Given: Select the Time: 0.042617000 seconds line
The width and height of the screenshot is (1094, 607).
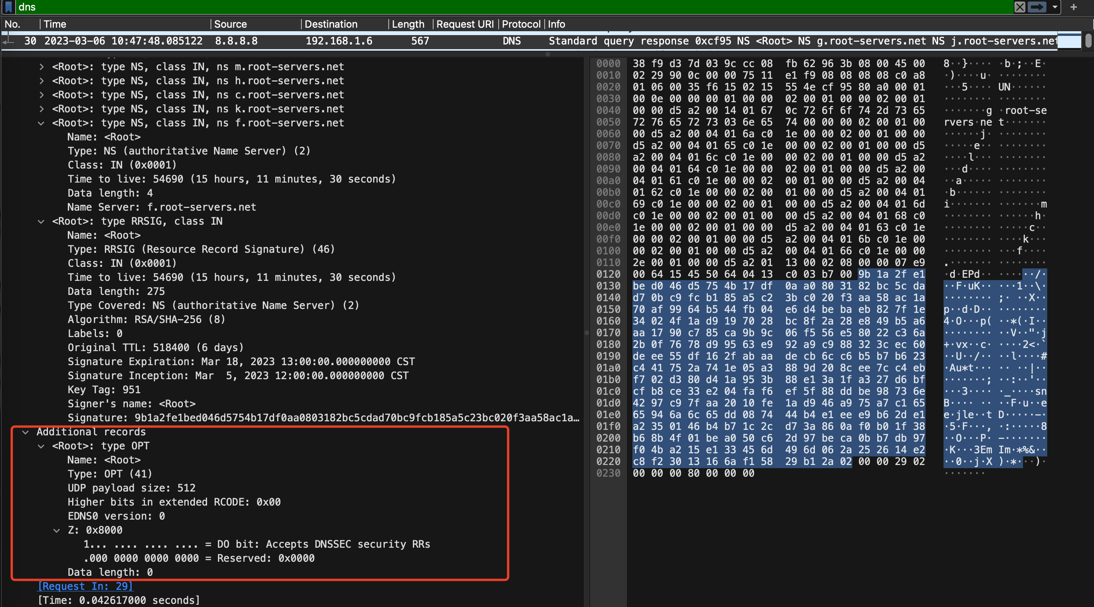Looking at the screenshot, I should click(x=119, y=600).
